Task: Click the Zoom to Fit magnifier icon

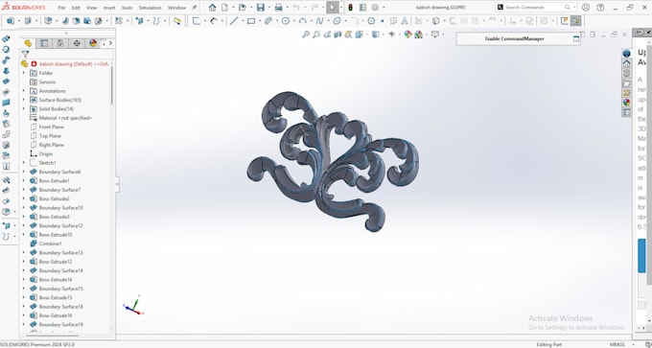Action: [x=306, y=35]
